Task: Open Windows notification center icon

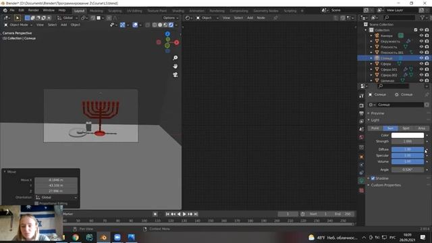Action: coord(423,237)
